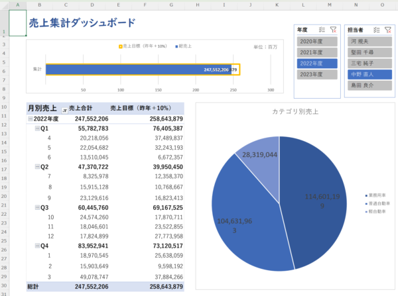Toggle multi-select in 担当者 slicer
The height and width of the screenshot is (296, 398).
coord(376,30)
